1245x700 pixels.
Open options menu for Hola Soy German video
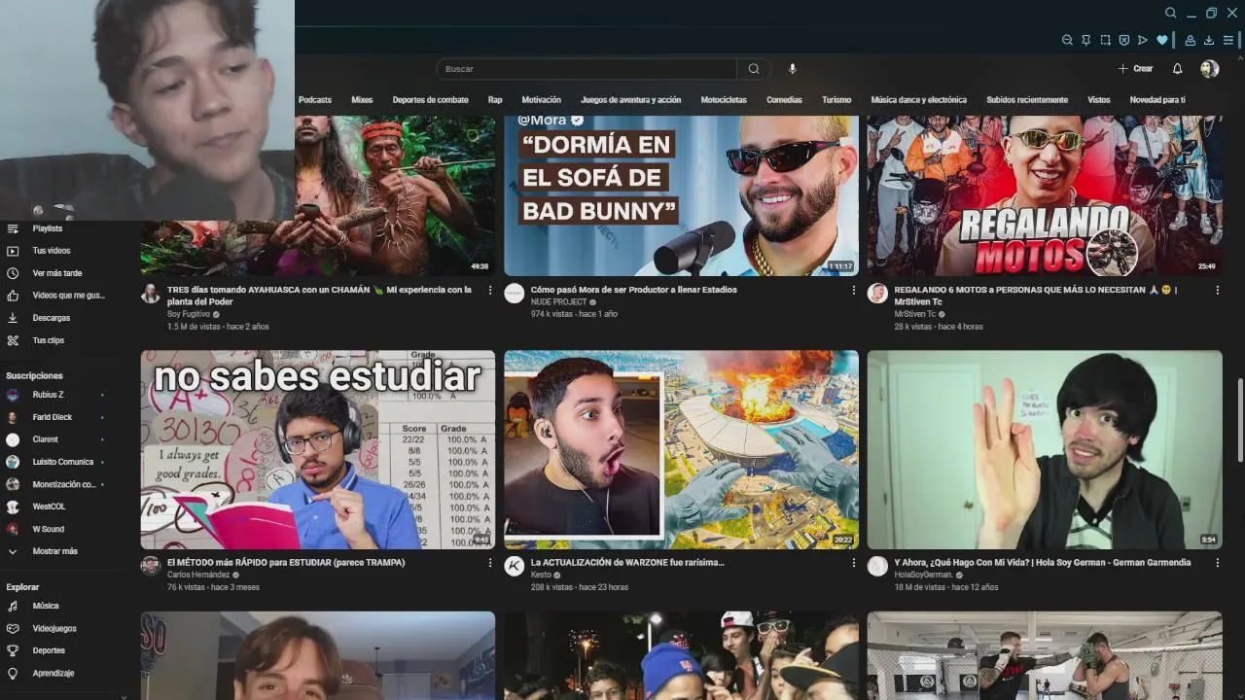tap(1217, 562)
